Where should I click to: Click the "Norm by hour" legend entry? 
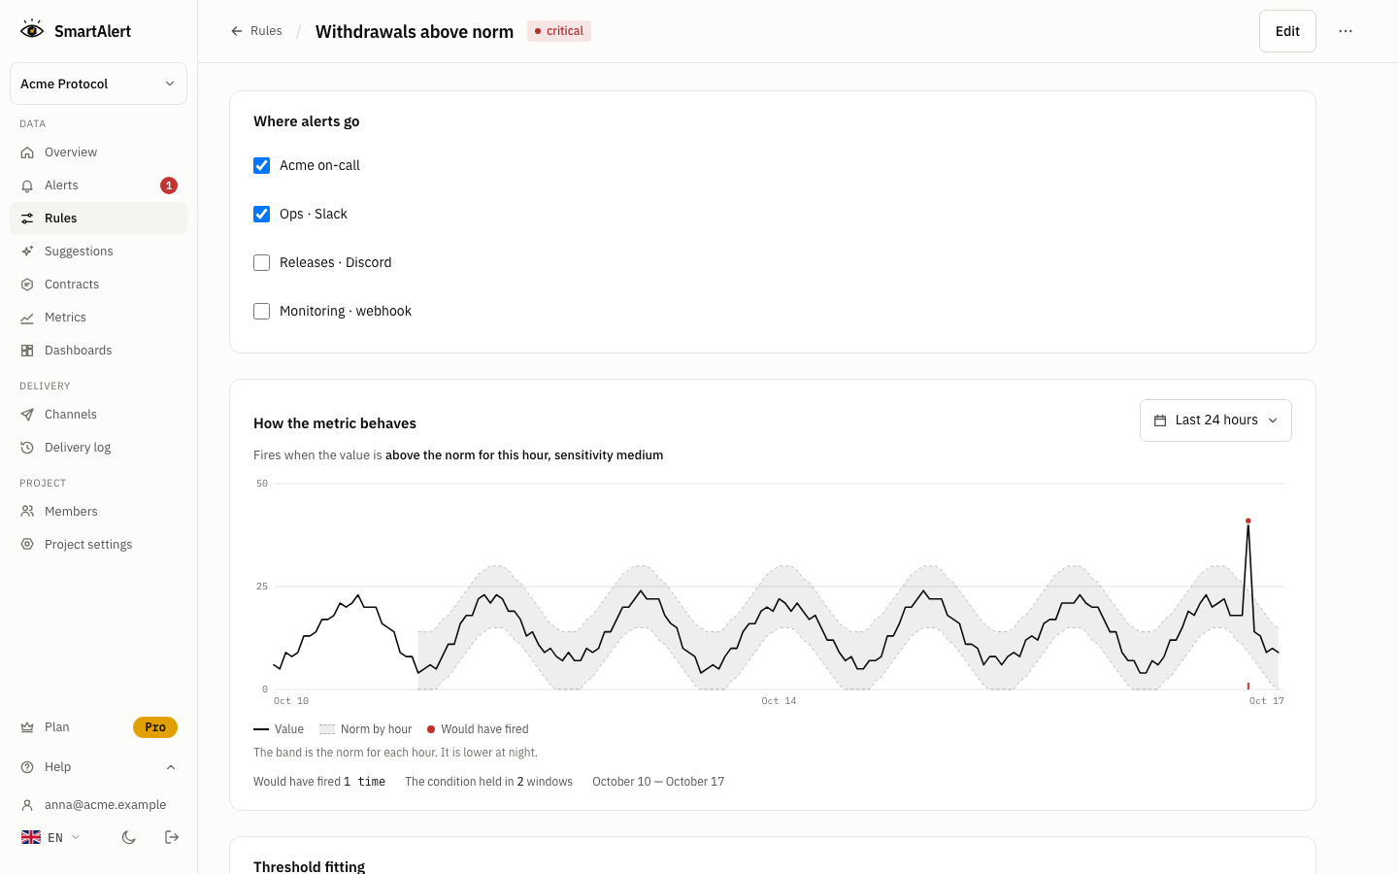[x=366, y=729]
